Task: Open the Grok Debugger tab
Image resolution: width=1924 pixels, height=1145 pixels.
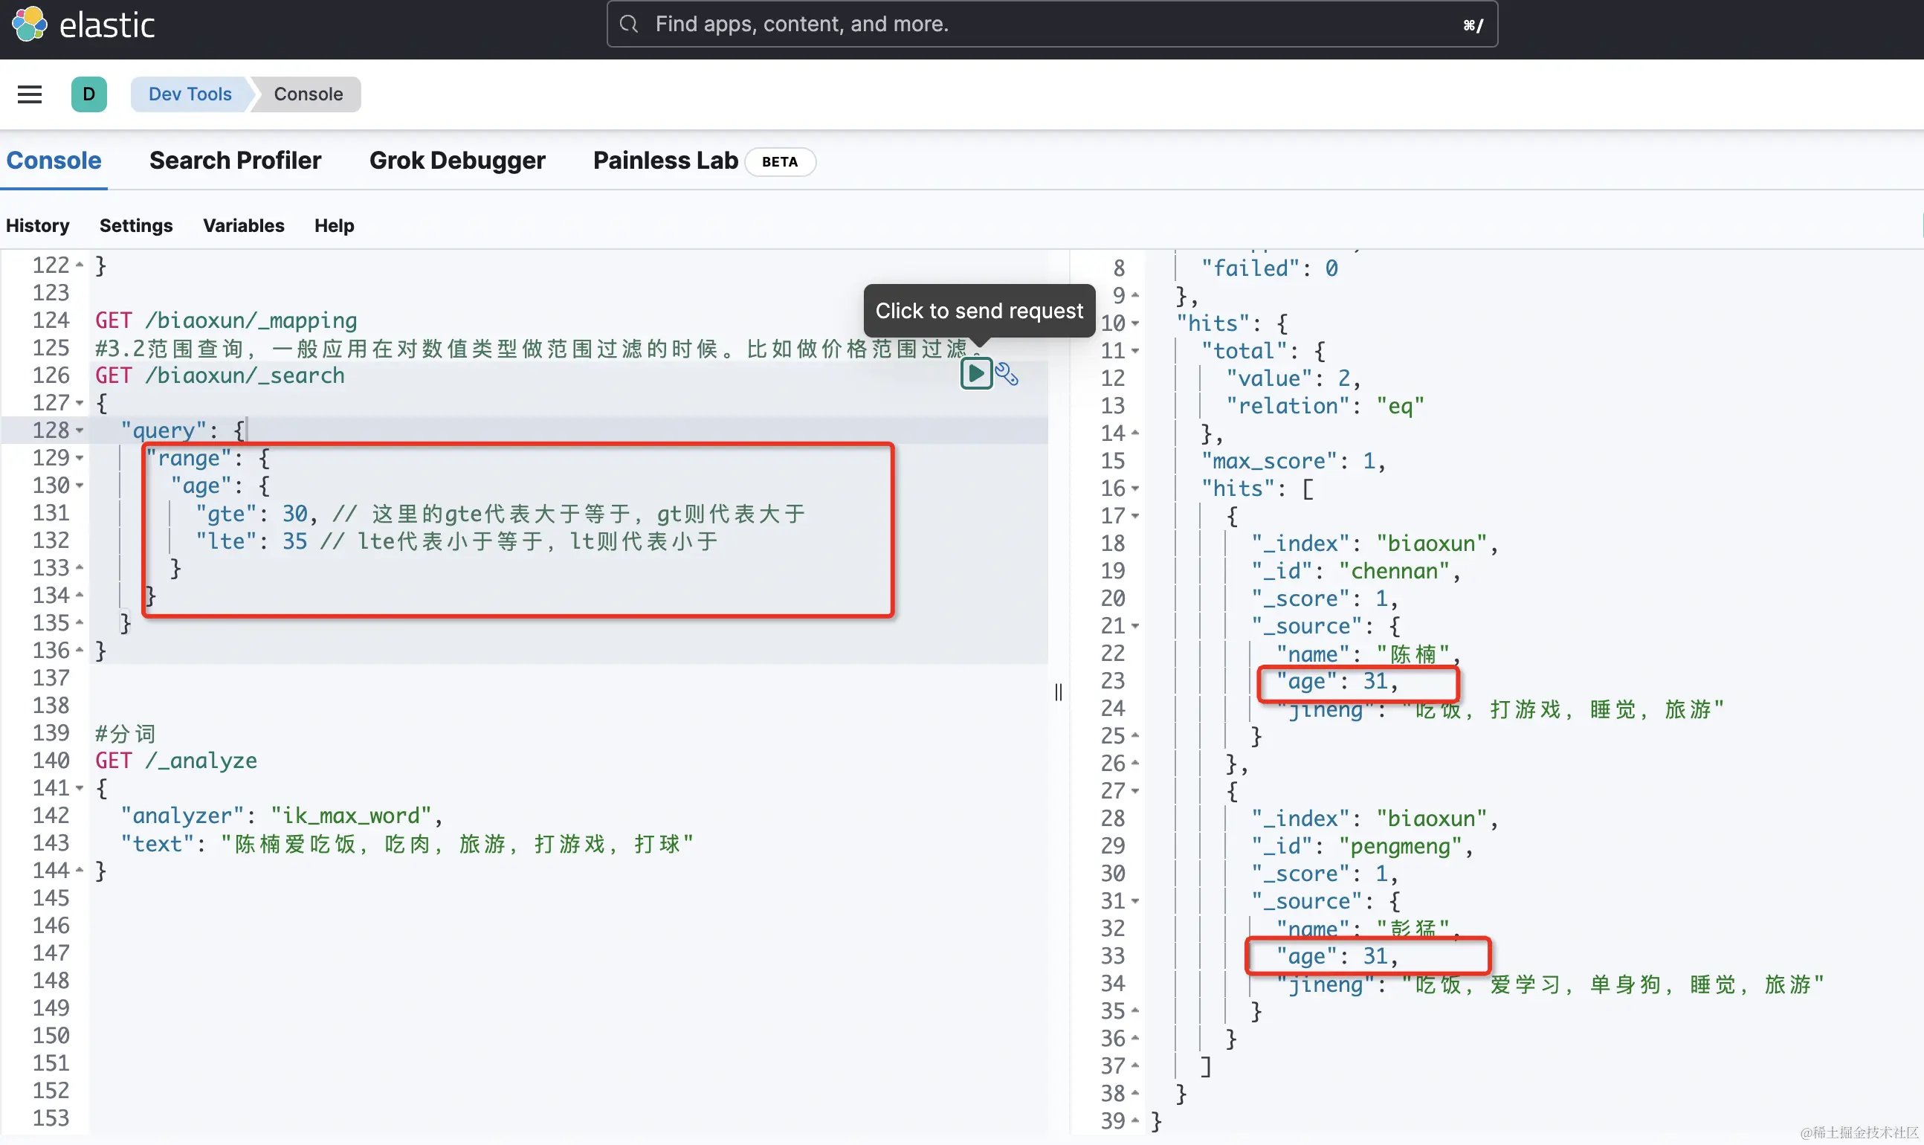Action: pos(456,161)
